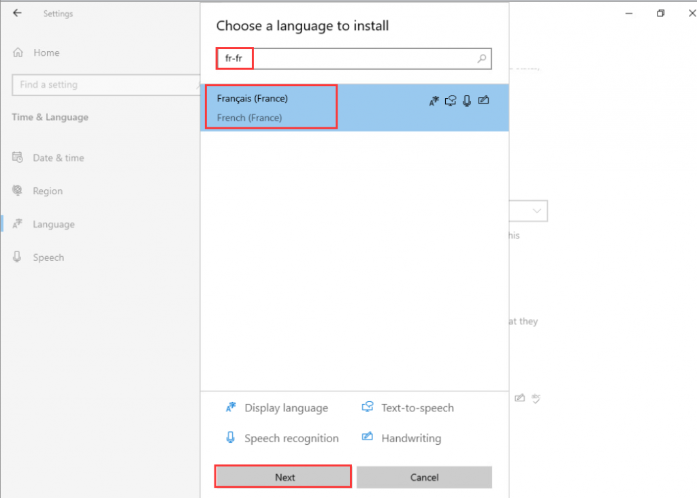Cancel the language install dialog
Image resolution: width=697 pixels, height=498 pixels.
click(x=424, y=477)
